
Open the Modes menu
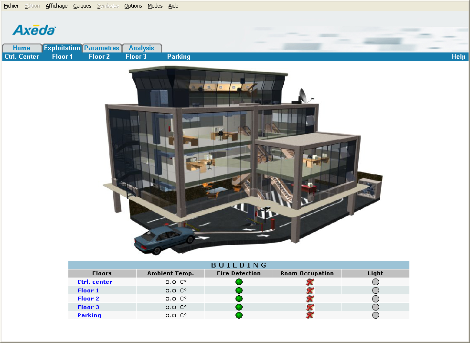(x=155, y=6)
